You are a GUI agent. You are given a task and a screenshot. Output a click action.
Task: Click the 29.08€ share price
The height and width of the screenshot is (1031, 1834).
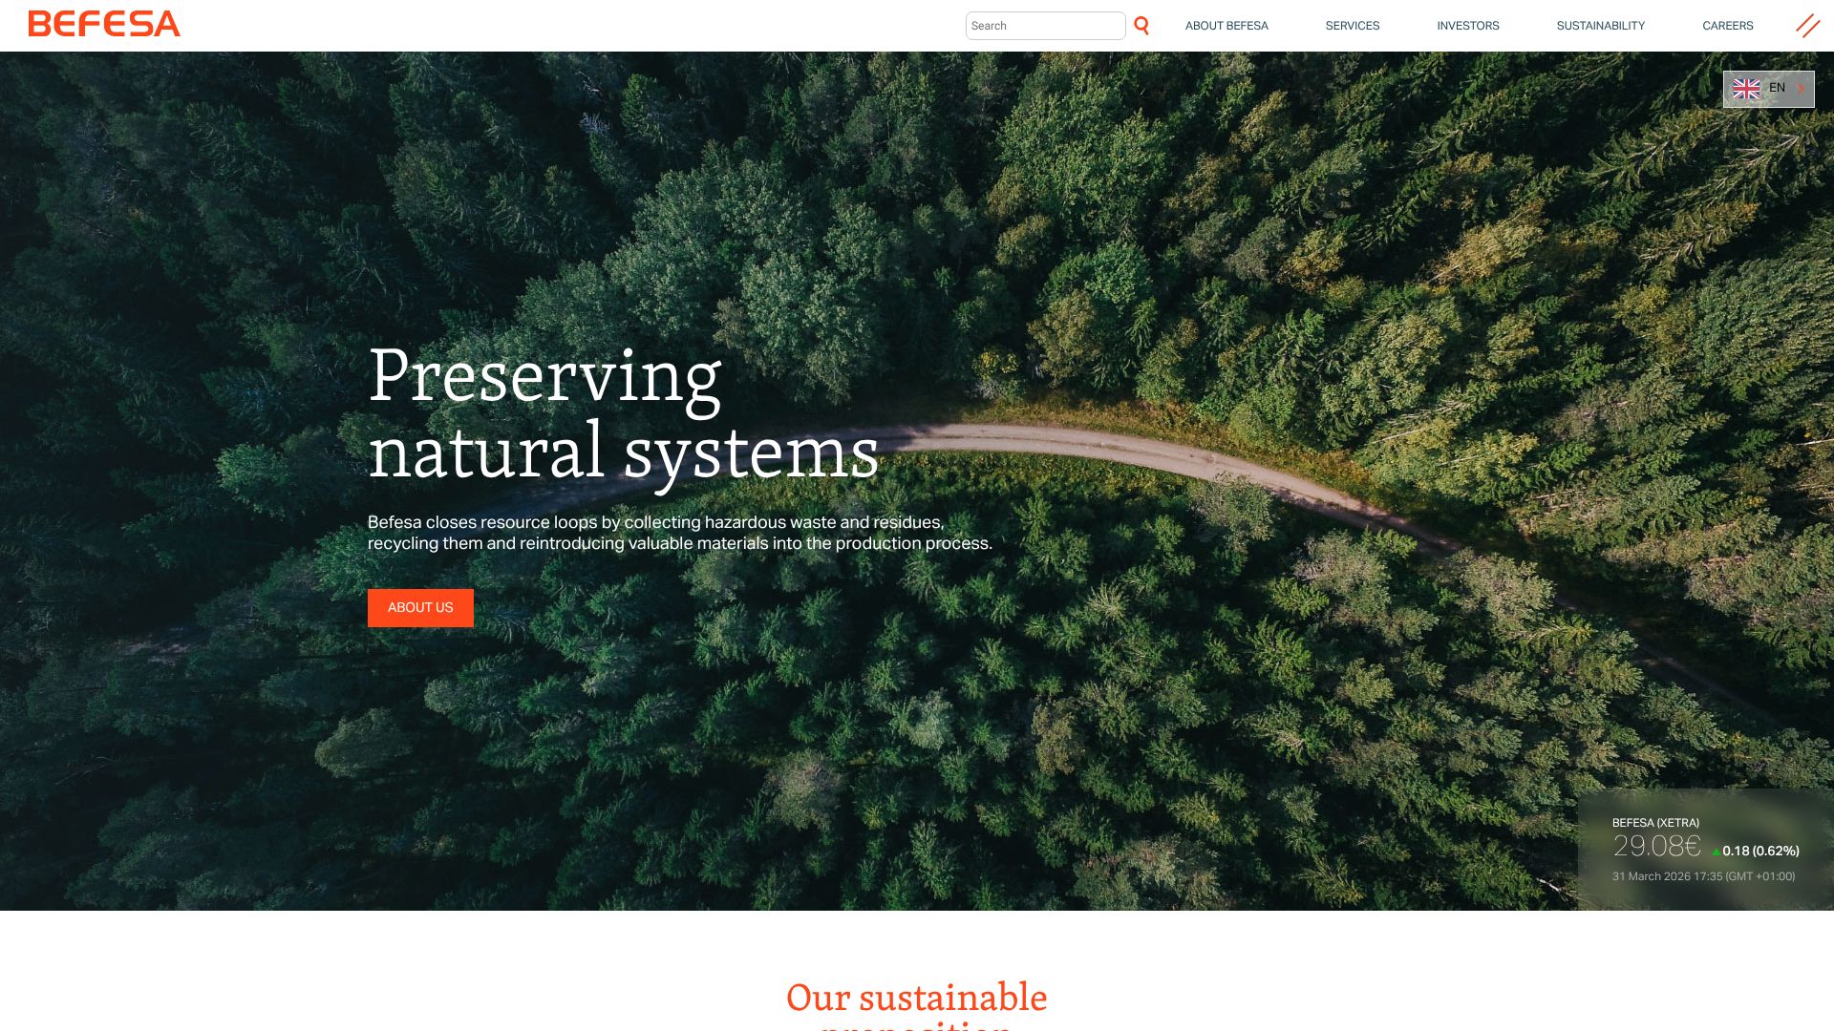click(x=1656, y=847)
